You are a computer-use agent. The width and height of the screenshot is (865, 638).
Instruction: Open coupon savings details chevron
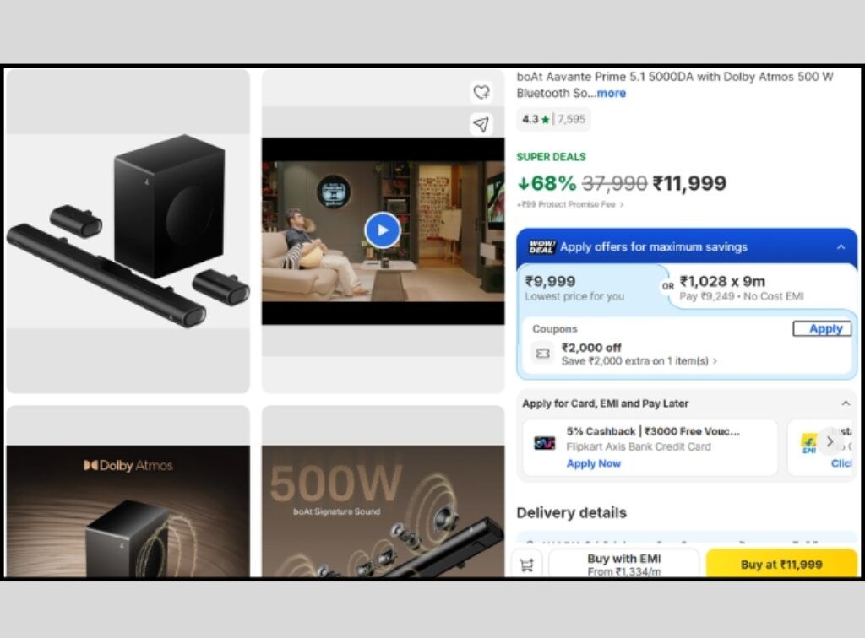point(715,361)
